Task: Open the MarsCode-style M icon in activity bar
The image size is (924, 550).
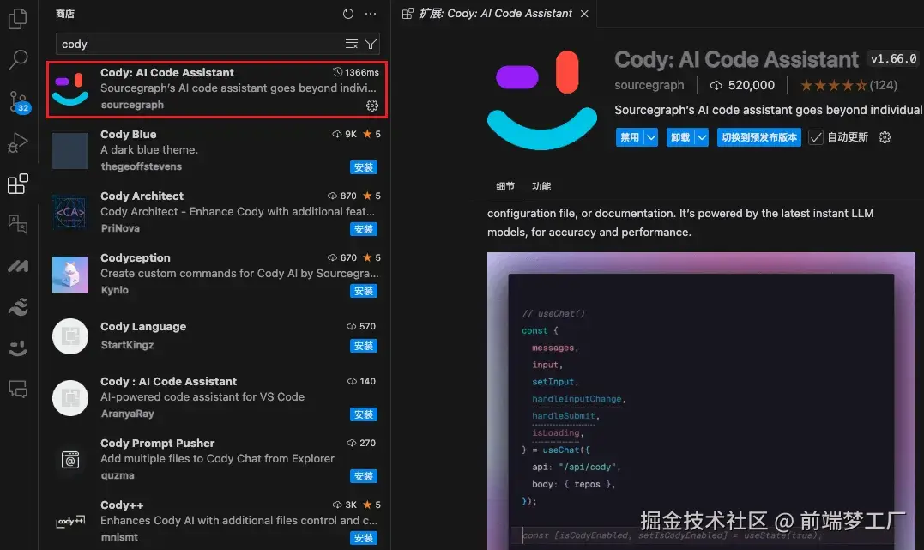Action: pos(18,267)
